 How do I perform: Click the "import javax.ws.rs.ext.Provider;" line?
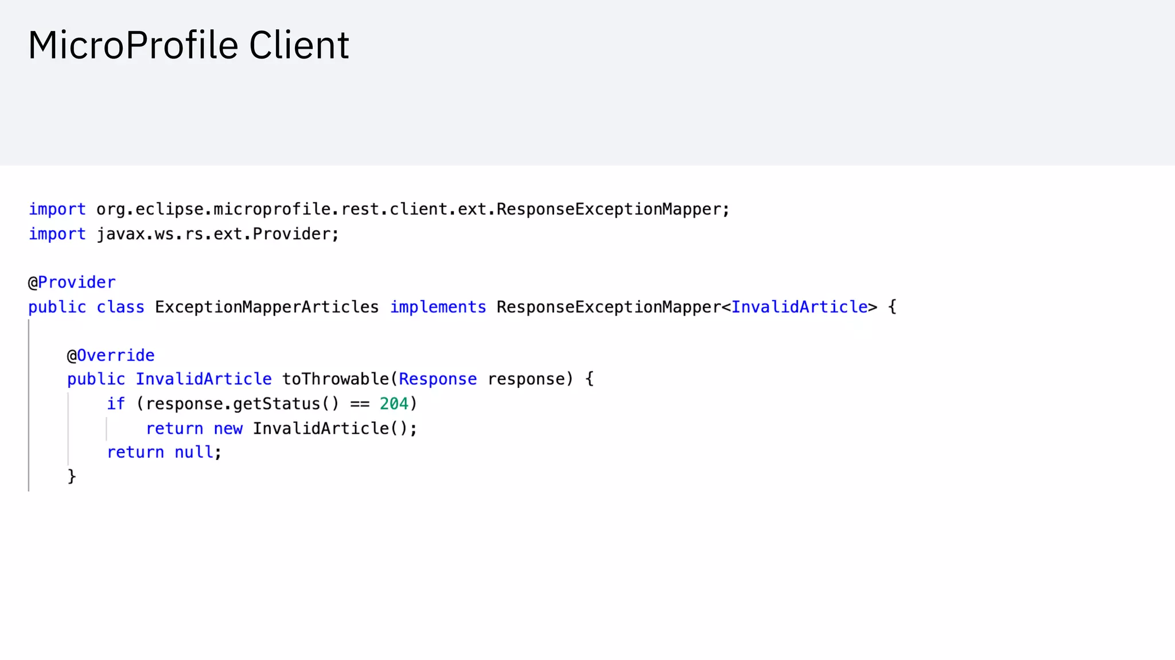(184, 234)
